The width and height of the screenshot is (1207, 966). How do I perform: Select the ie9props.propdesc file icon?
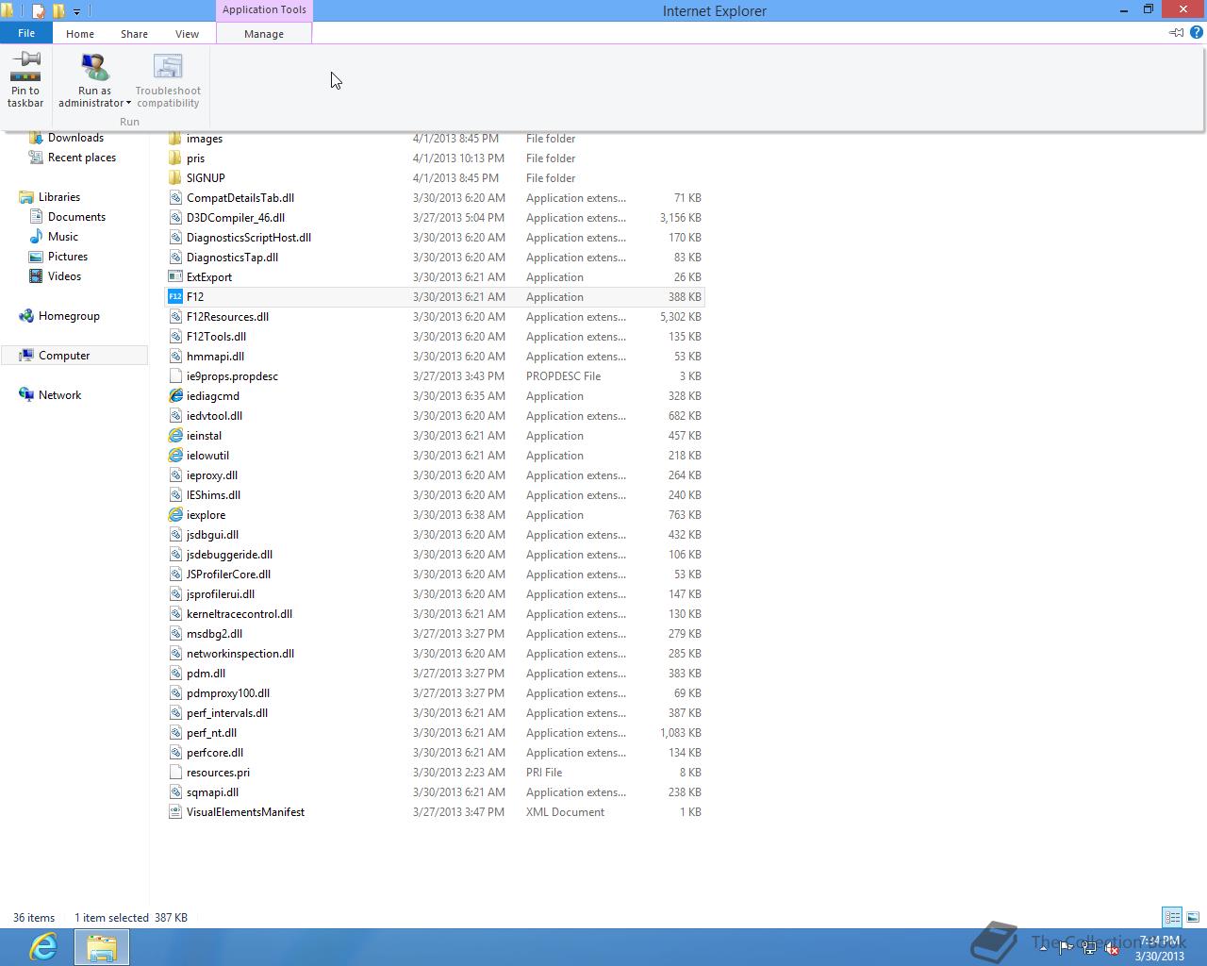[174, 376]
